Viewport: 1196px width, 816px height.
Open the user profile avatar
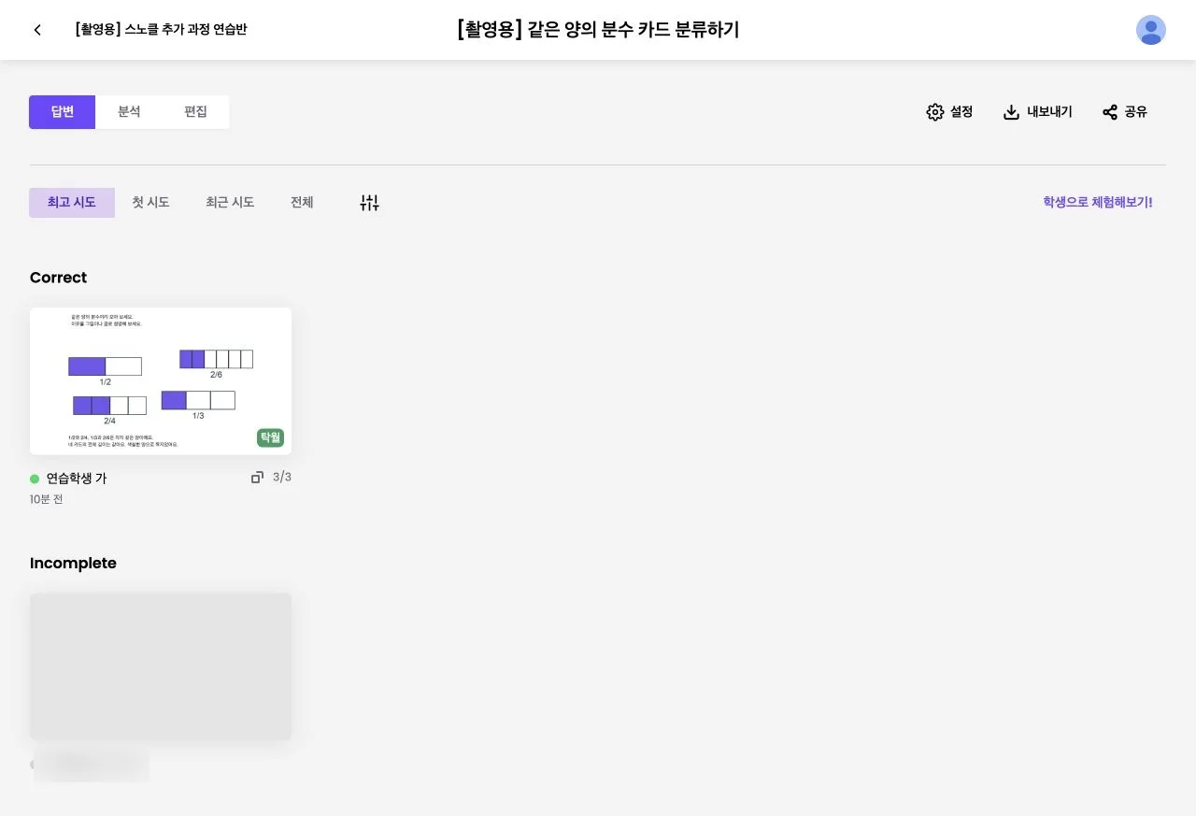pos(1151,30)
